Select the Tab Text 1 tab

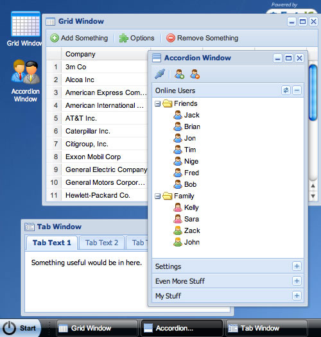(51, 243)
